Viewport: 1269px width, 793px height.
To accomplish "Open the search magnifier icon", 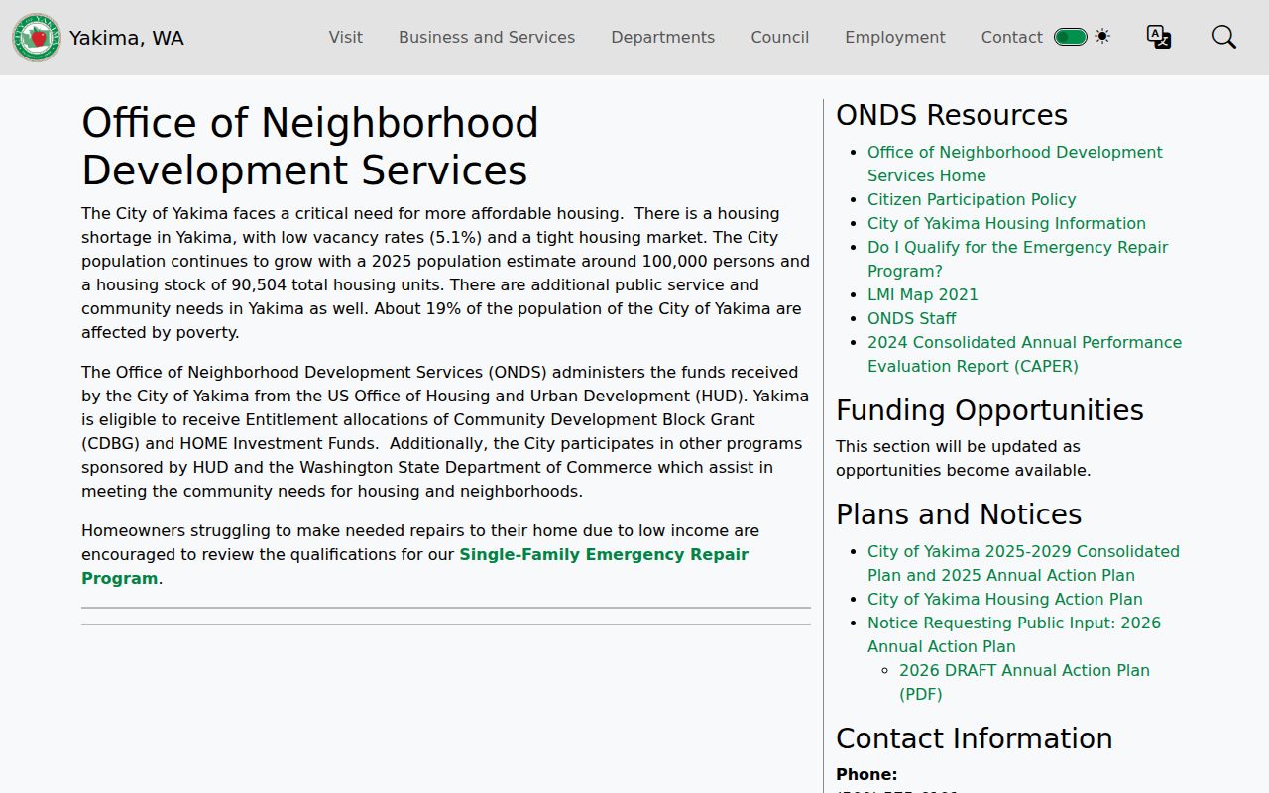I will pyautogui.click(x=1224, y=37).
